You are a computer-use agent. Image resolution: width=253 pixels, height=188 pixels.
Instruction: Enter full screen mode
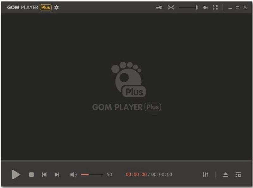coord(215,7)
